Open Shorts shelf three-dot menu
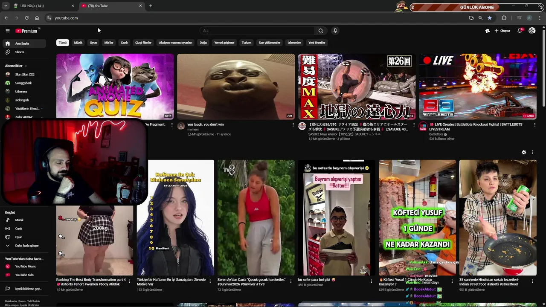The height and width of the screenshot is (307, 546). point(532,152)
